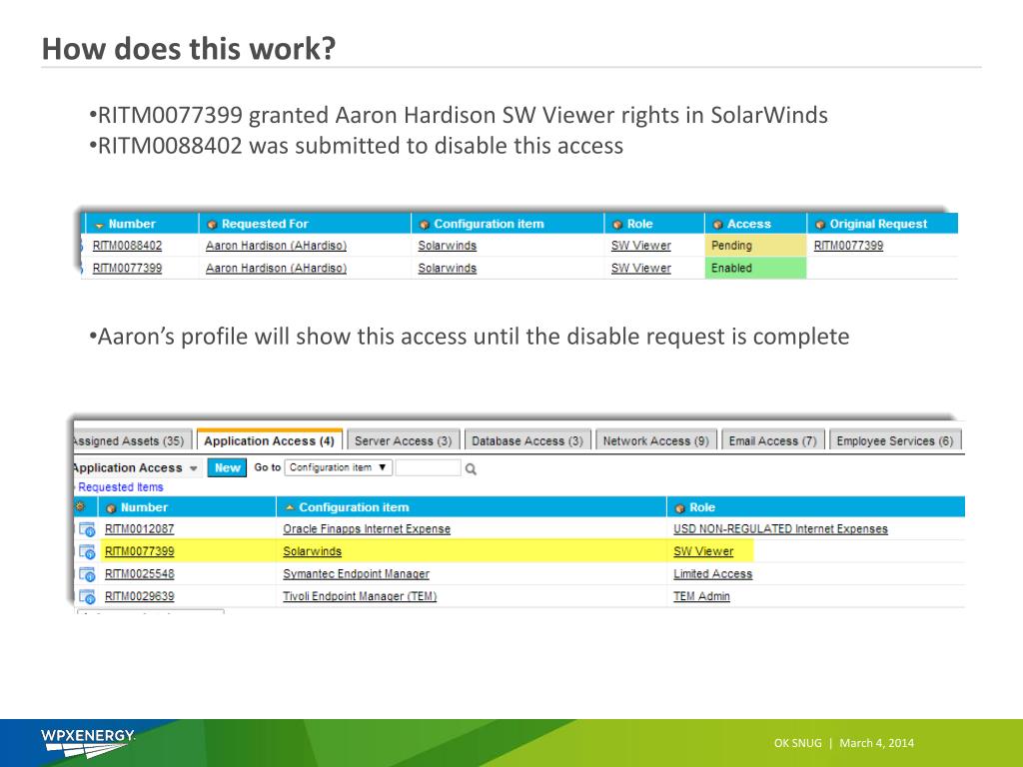
Task: Open Aaron Hardison link in Enabled row
Action: (276, 268)
